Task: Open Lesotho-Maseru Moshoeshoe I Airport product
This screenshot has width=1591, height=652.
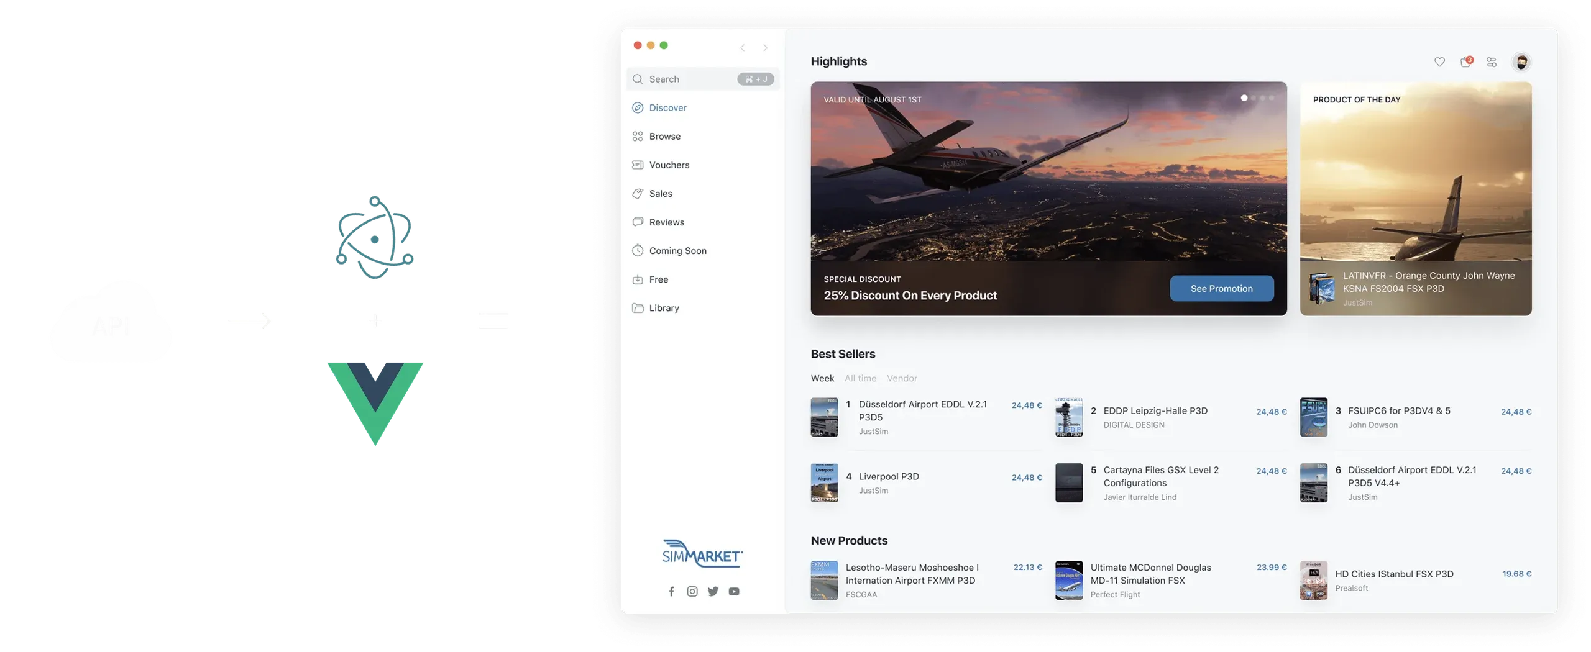Action: pos(926,580)
